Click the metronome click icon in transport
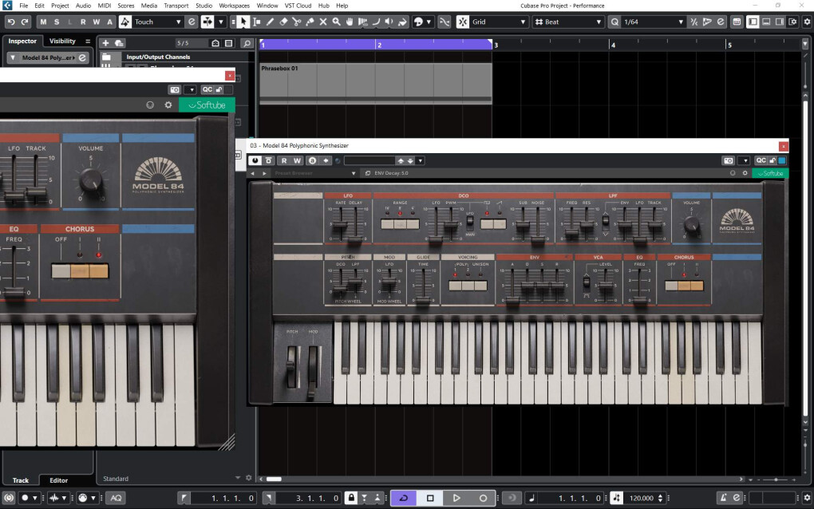Image resolution: width=814 pixels, height=509 pixels. pyautogui.click(x=723, y=498)
